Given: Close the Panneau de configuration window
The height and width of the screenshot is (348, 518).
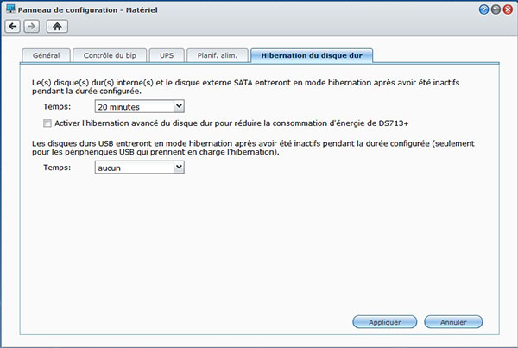Looking at the screenshot, I should click(508, 9).
